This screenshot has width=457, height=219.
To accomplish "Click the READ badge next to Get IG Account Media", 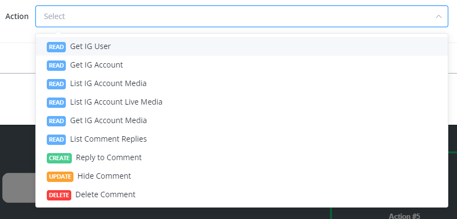I will point(57,121).
